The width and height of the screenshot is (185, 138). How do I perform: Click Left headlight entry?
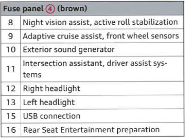(x=49, y=102)
